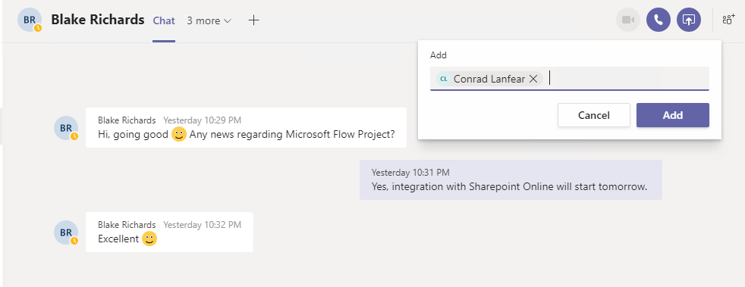Click the Yesterday 10:32 PM timestamp

pos(202,224)
